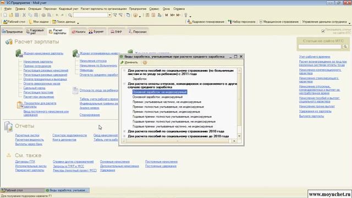Switch to the Кадровый учет tab
This screenshot has width=352, height=198.
point(35,32)
